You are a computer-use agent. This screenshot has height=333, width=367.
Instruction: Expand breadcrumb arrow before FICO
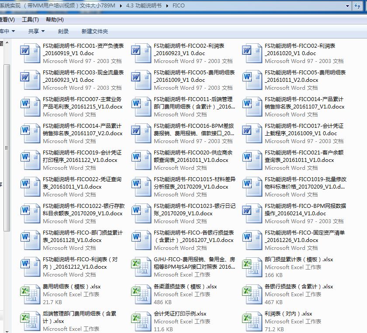coord(167,6)
